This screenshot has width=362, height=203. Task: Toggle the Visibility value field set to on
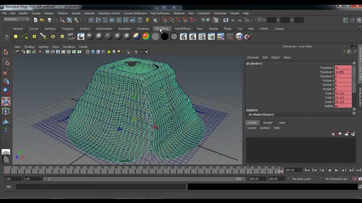tap(343, 106)
